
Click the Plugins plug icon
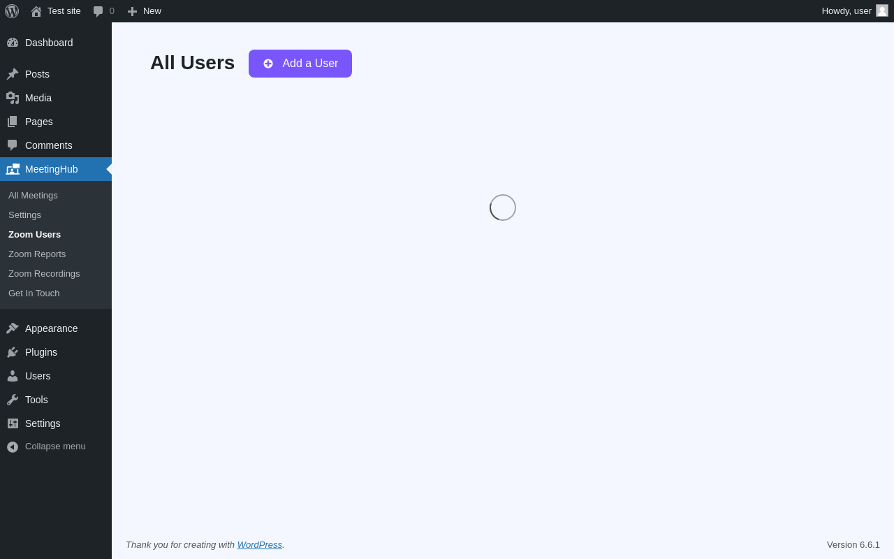pos(13,352)
